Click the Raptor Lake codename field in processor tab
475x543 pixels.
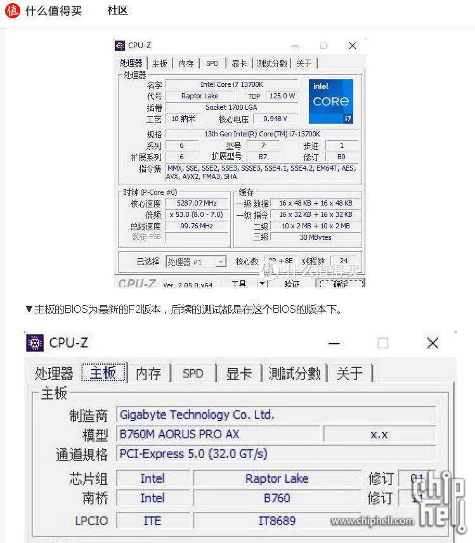[x=200, y=96]
